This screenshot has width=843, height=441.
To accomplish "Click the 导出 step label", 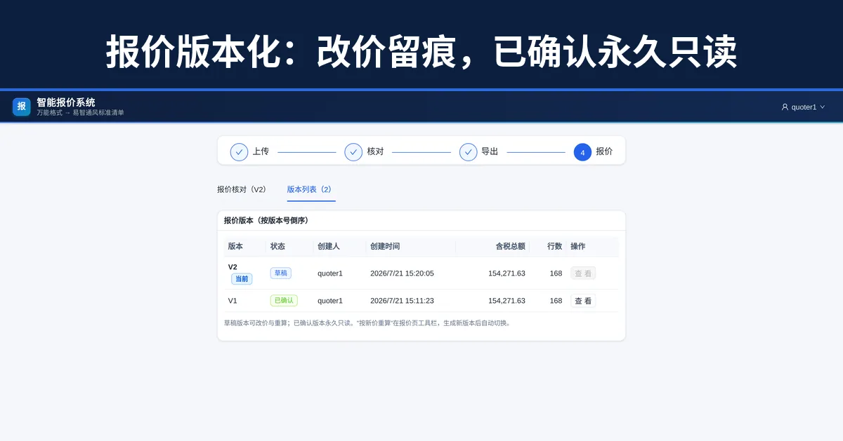I will pos(490,151).
